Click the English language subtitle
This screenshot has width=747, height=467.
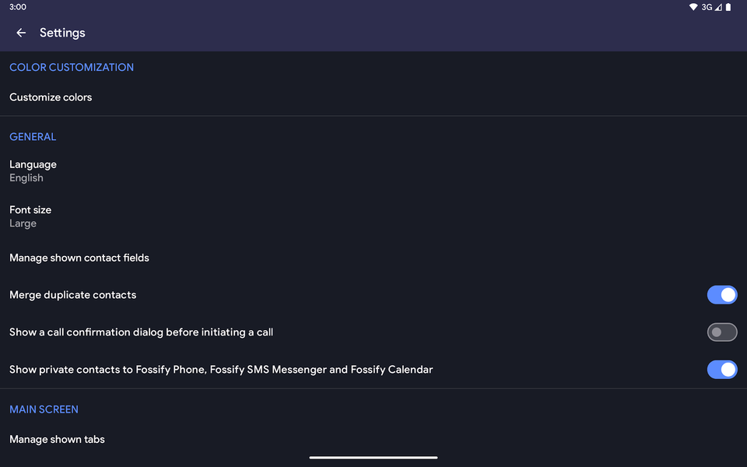tap(26, 177)
